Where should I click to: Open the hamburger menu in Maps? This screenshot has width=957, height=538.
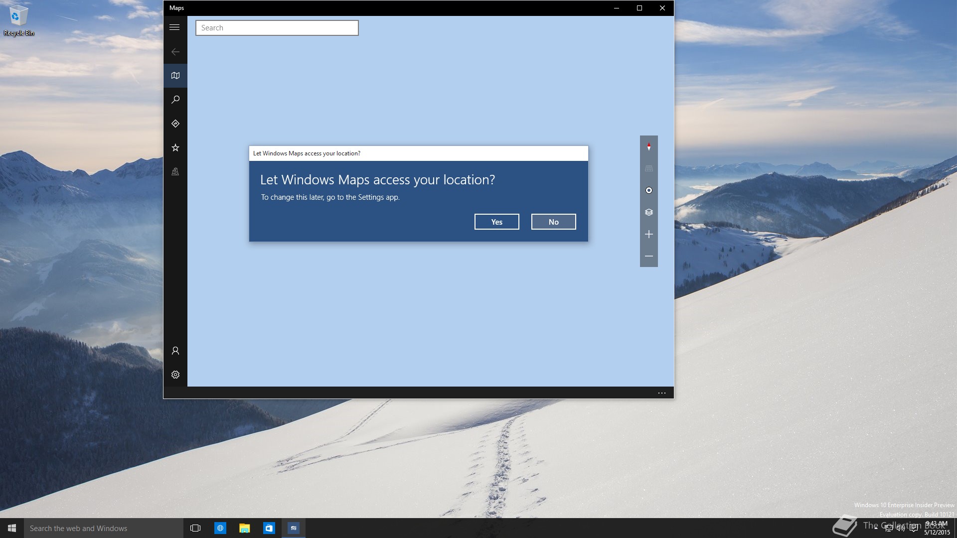174,27
